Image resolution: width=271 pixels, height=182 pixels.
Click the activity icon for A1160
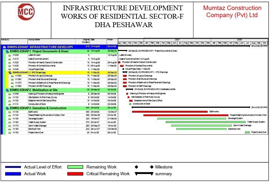10,122
